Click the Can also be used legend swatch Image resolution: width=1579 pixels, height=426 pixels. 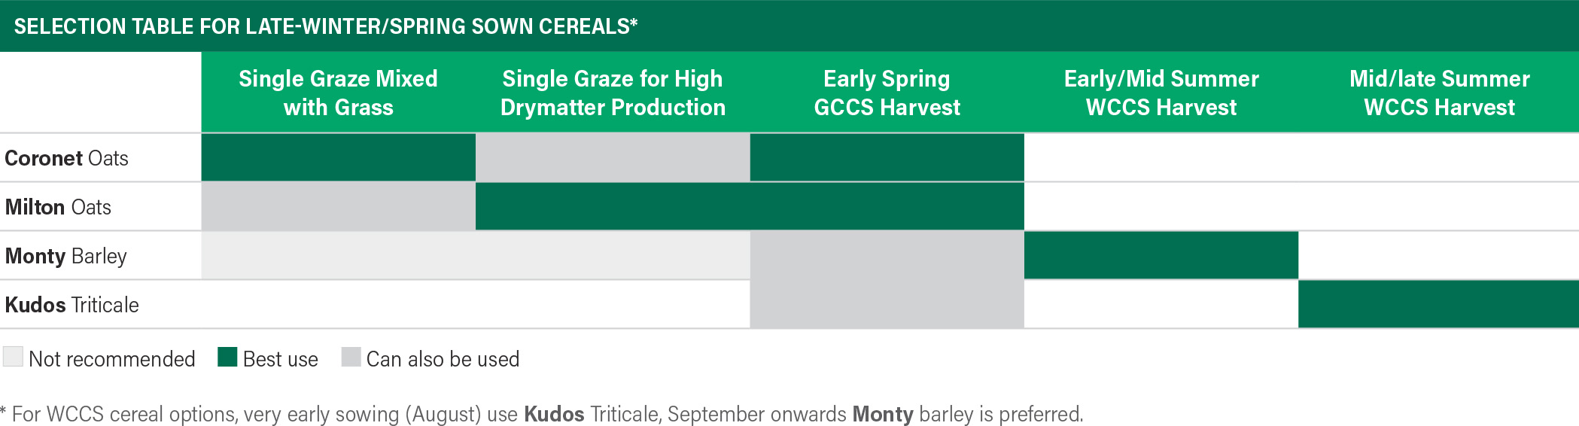tap(351, 357)
